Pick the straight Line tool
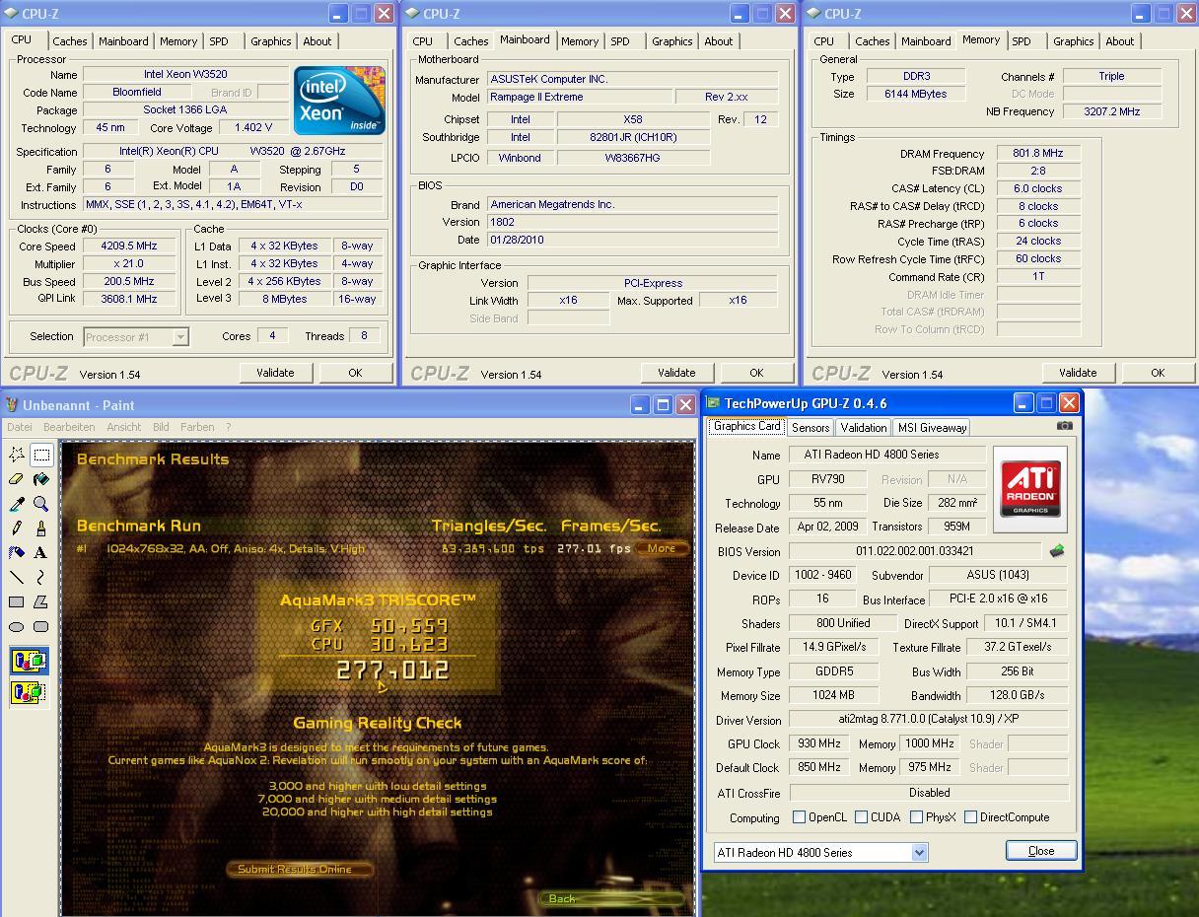1199x917 pixels. 17,578
